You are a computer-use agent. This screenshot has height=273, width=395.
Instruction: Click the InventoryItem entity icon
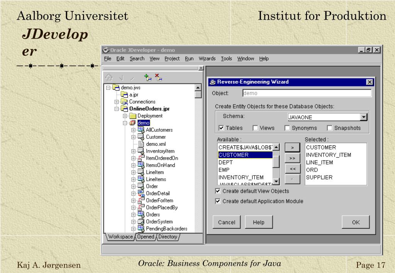[x=141, y=151]
